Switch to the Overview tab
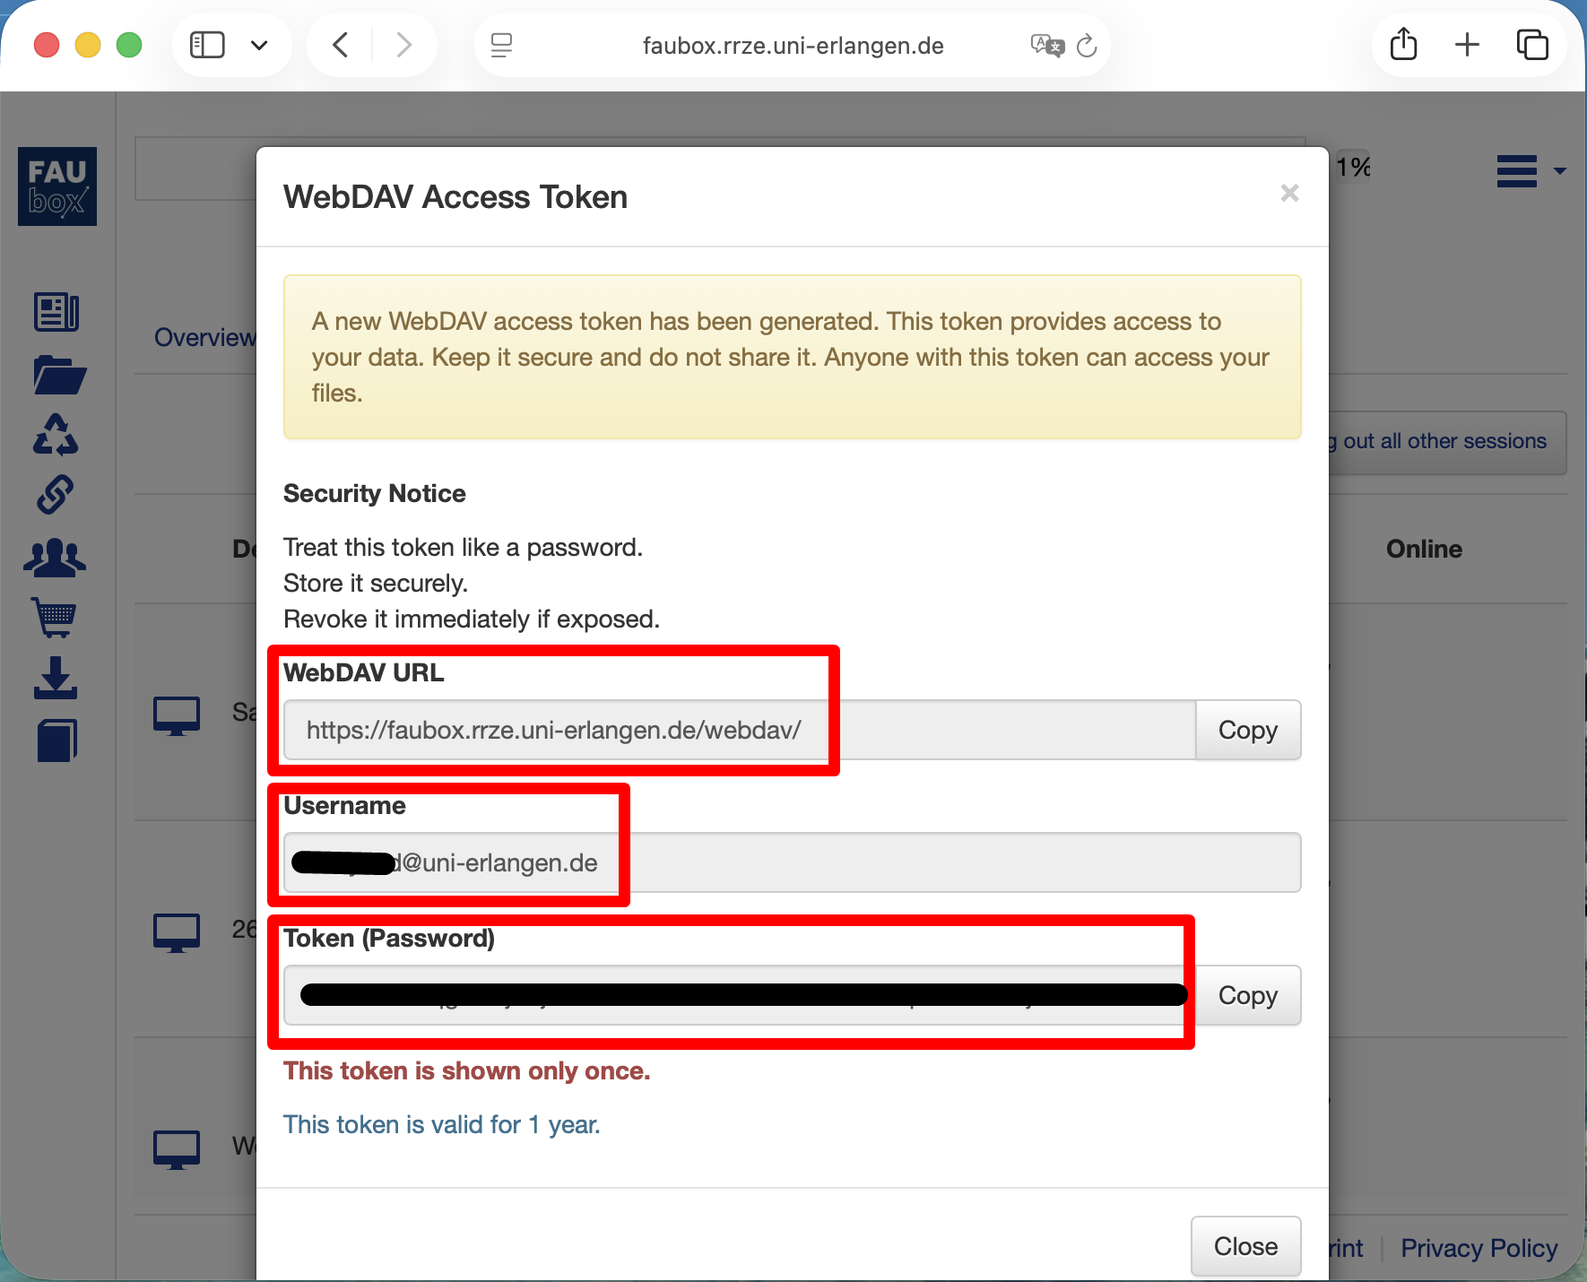 point(204,337)
